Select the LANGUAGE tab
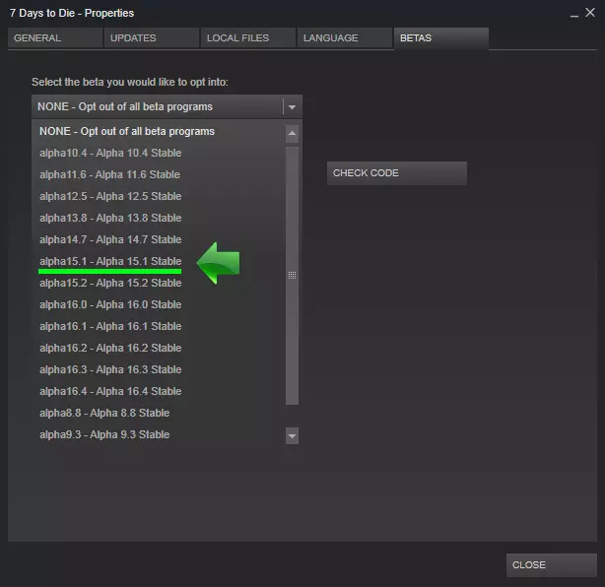The height and width of the screenshot is (587, 605). (345, 37)
